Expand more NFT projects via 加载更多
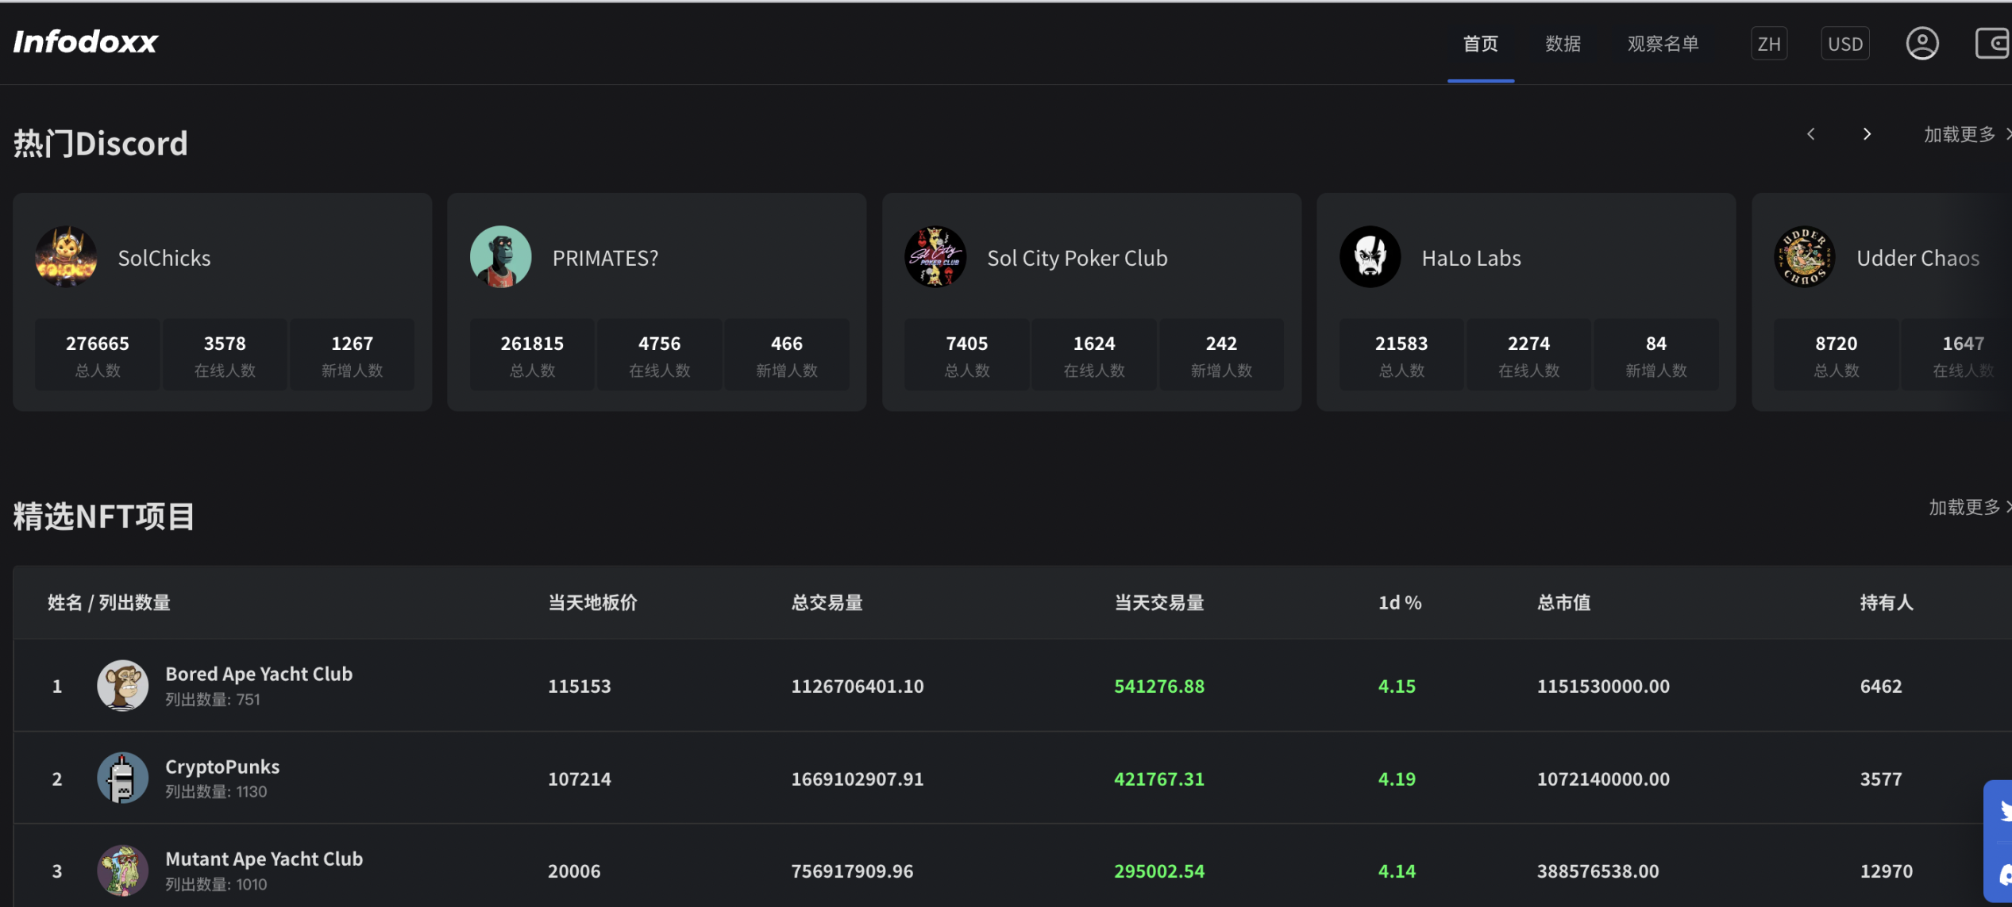 pos(1963,508)
